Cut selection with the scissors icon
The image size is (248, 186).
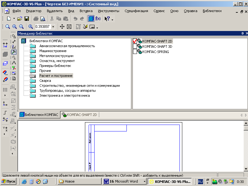click(x=52, y=19)
